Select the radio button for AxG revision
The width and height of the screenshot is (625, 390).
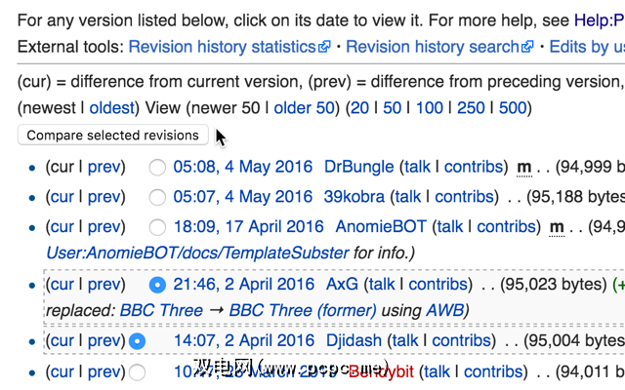pyautogui.click(x=157, y=285)
